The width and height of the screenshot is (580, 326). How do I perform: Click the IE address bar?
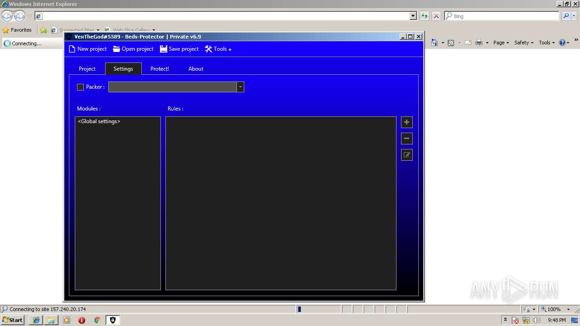click(x=222, y=16)
